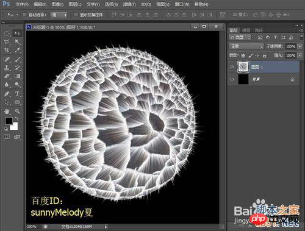Select the Move tool in toolbox
Viewport: 305px width, 231px height.
[17, 34]
